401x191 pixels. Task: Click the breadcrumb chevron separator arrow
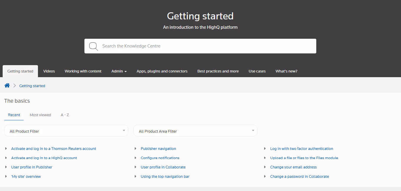pos(14,86)
